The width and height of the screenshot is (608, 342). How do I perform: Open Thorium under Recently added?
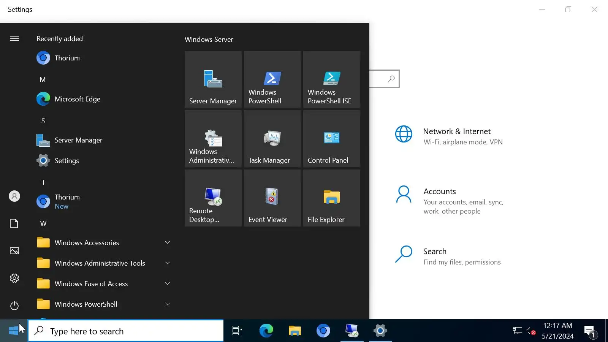tap(103, 58)
